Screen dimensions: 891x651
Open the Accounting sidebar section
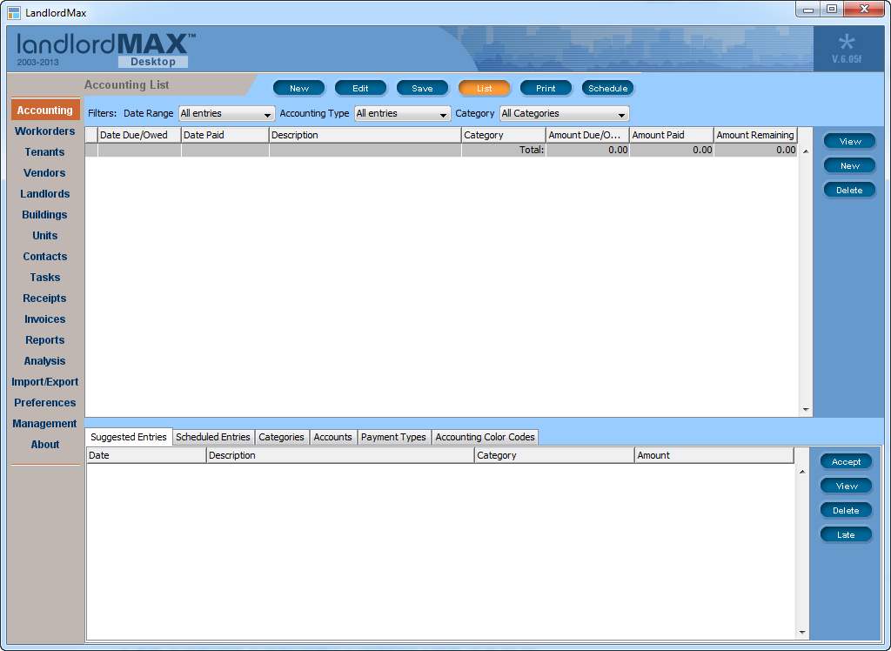(x=45, y=110)
